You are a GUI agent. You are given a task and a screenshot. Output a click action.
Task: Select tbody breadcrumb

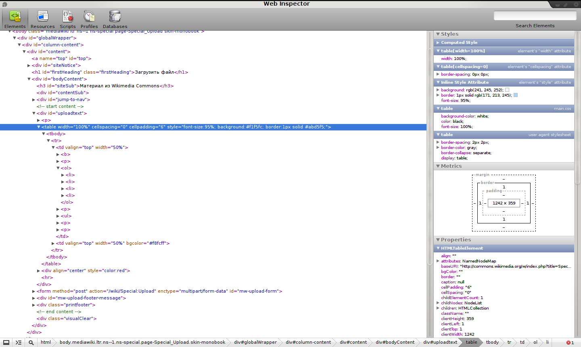click(x=492, y=342)
